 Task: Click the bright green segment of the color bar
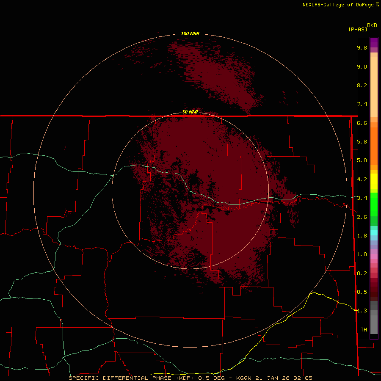click(374, 204)
